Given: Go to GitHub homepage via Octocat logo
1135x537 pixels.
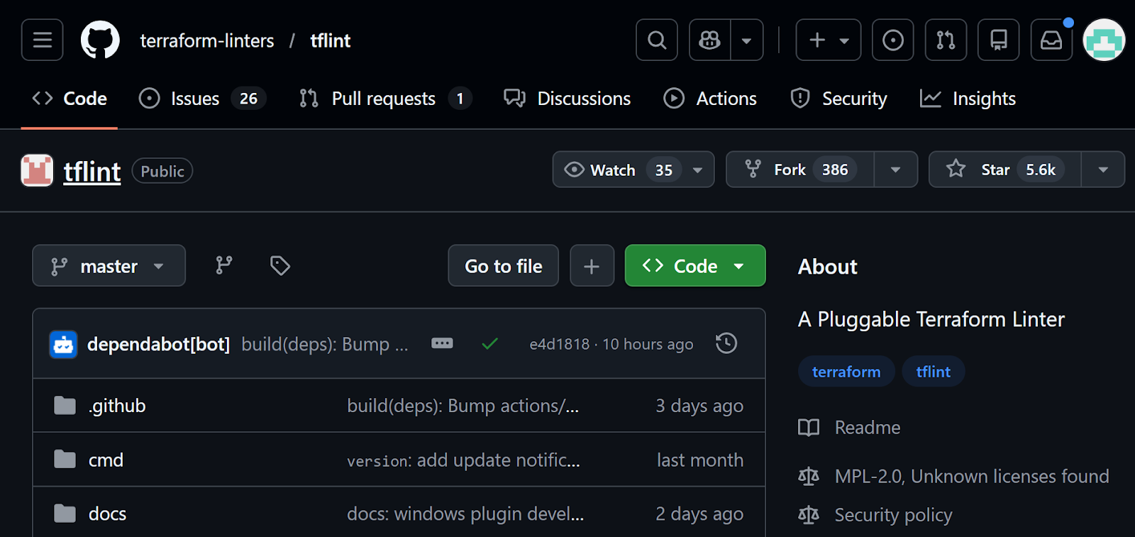Looking at the screenshot, I should (100, 40).
